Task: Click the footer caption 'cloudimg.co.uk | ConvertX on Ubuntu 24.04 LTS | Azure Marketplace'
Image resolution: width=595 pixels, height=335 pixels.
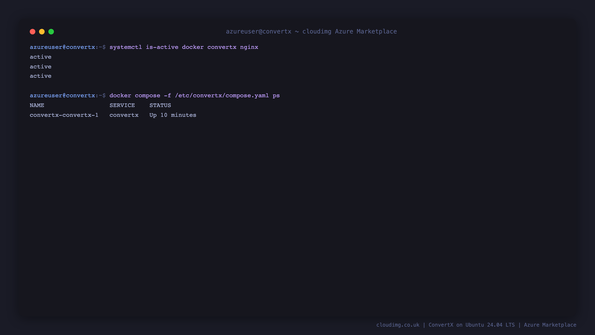Action: 476,325
